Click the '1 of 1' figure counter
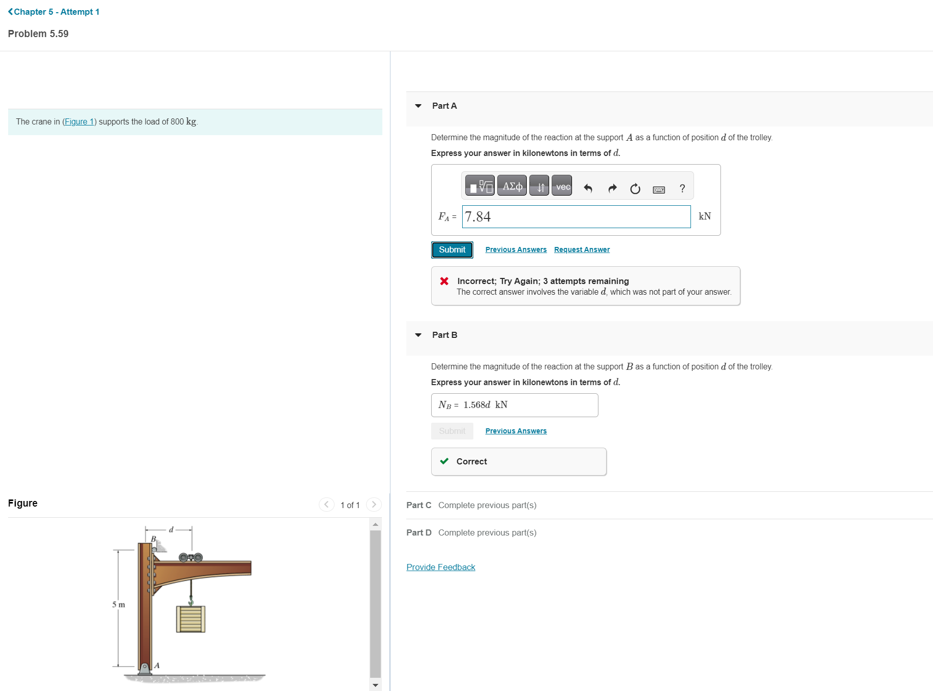Viewport: 933px width, 691px height. (350, 505)
